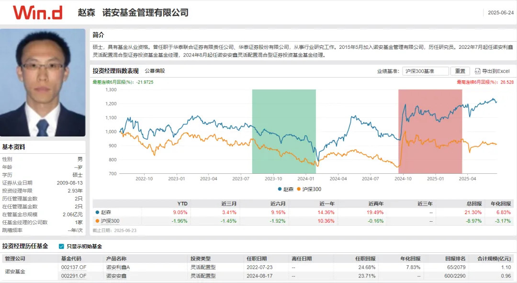Image resolution: width=517 pixels, height=283 pixels.
Task: Click the 总回报 column header
Action: 474,204
